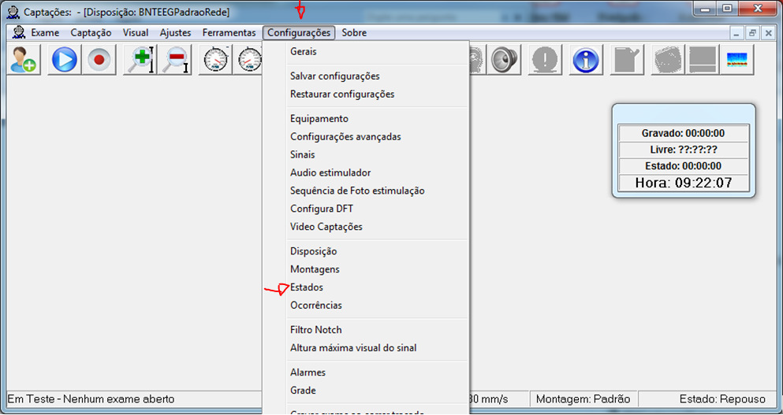Click the speaker audio icon
This screenshot has width=783, height=415.
(502, 60)
